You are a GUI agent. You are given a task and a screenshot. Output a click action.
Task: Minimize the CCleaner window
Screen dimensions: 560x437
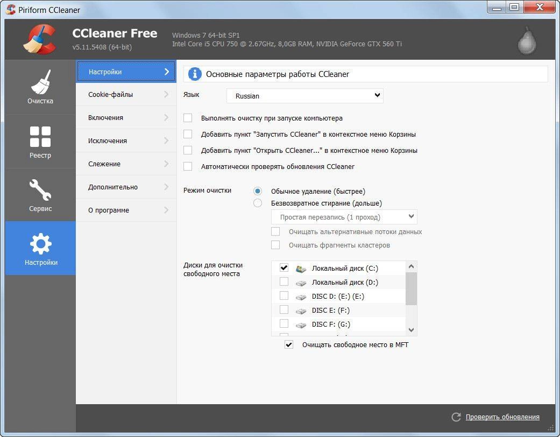pos(497,8)
